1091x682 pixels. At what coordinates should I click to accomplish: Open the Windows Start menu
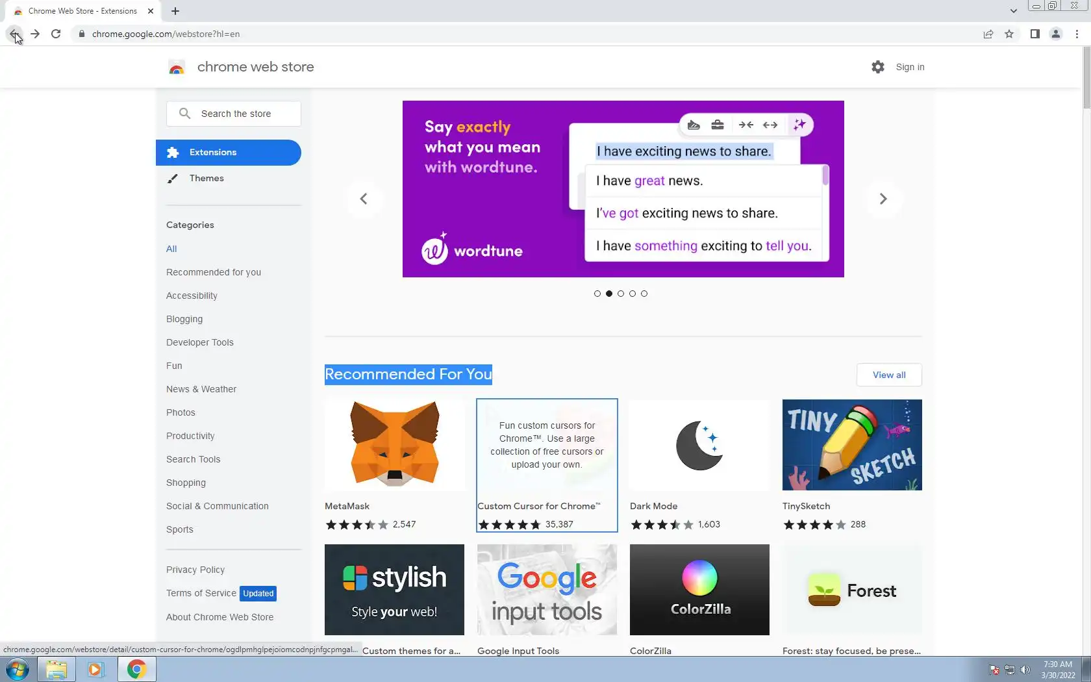point(17,670)
